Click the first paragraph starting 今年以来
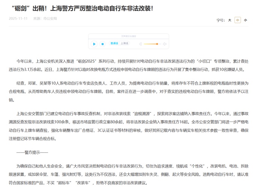This screenshot has height=192, width=263. point(131,65)
